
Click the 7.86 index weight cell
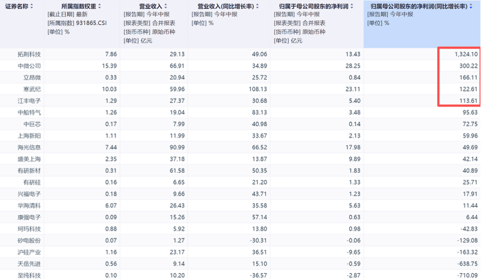[111, 54]
